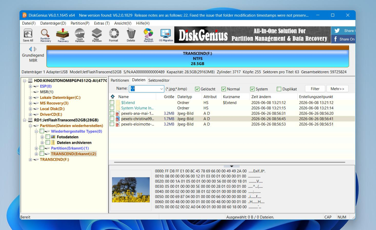This screenshot has width=376, height=230.
Task: Switch to the Sektoreditor tab
Action: 159,80
